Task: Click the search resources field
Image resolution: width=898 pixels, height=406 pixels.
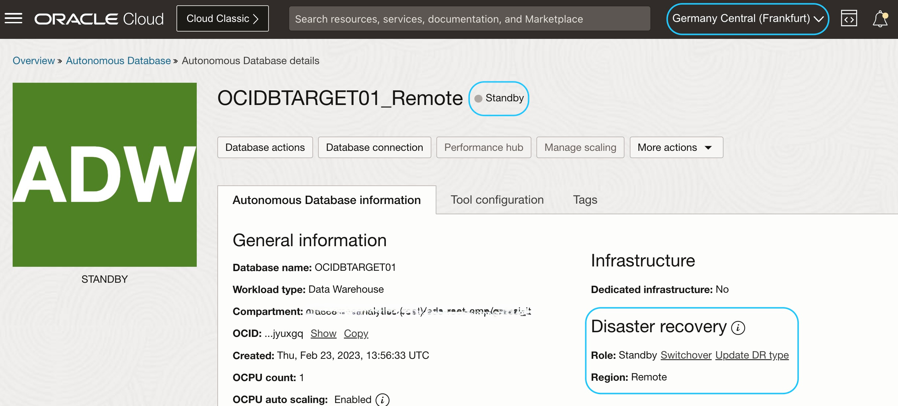Action: point(469,19)
